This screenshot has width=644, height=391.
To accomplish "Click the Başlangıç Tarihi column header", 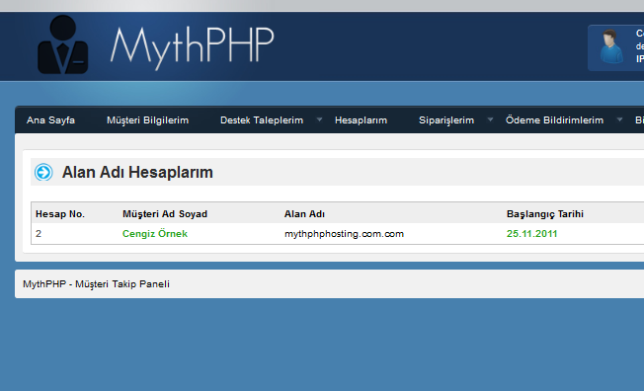I will point(545,214).
